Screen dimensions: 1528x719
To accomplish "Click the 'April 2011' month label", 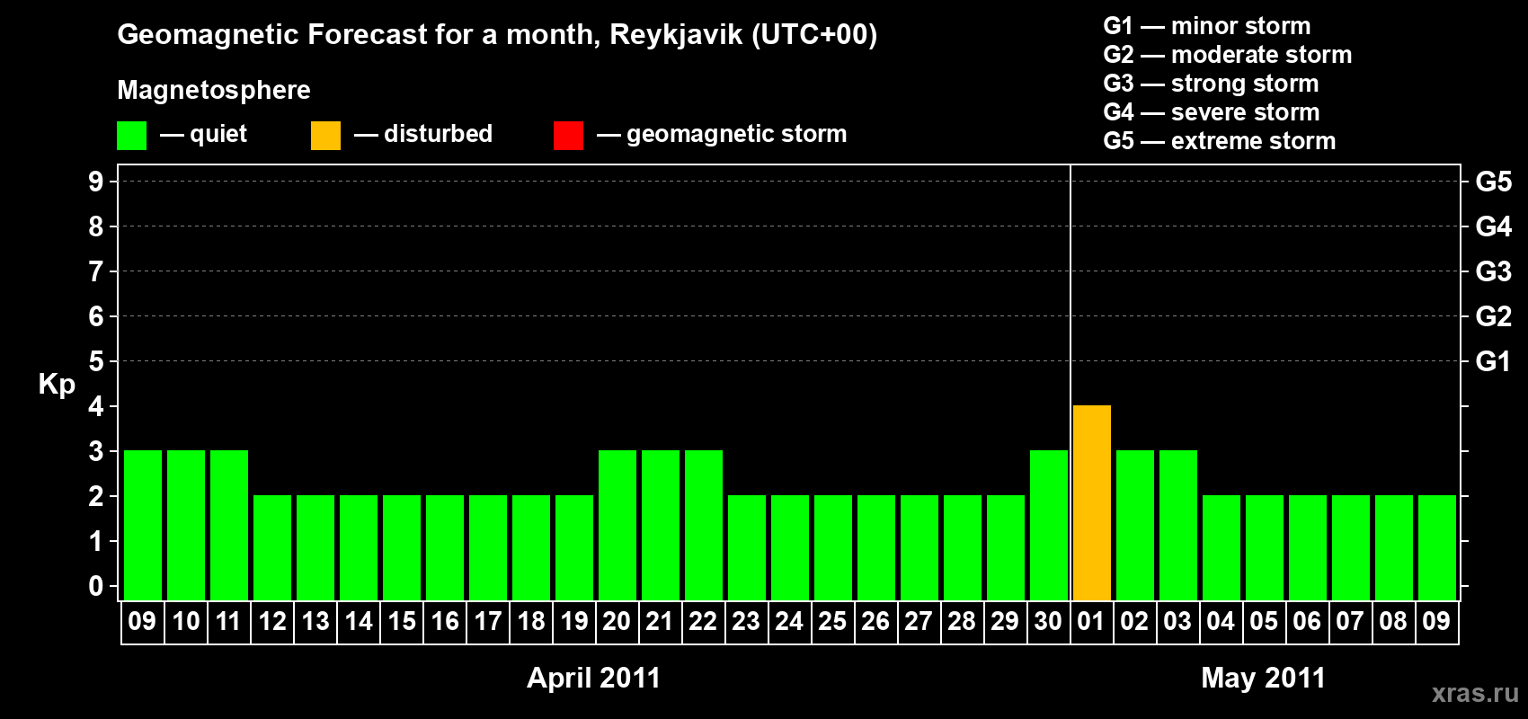I will click(593, 678).
